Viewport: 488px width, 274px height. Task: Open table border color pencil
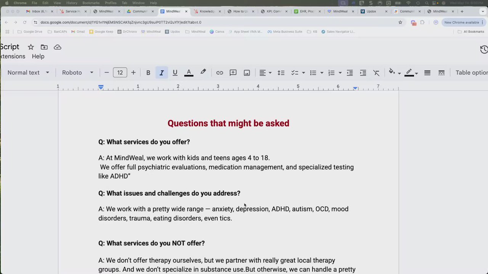pos(409,72)
